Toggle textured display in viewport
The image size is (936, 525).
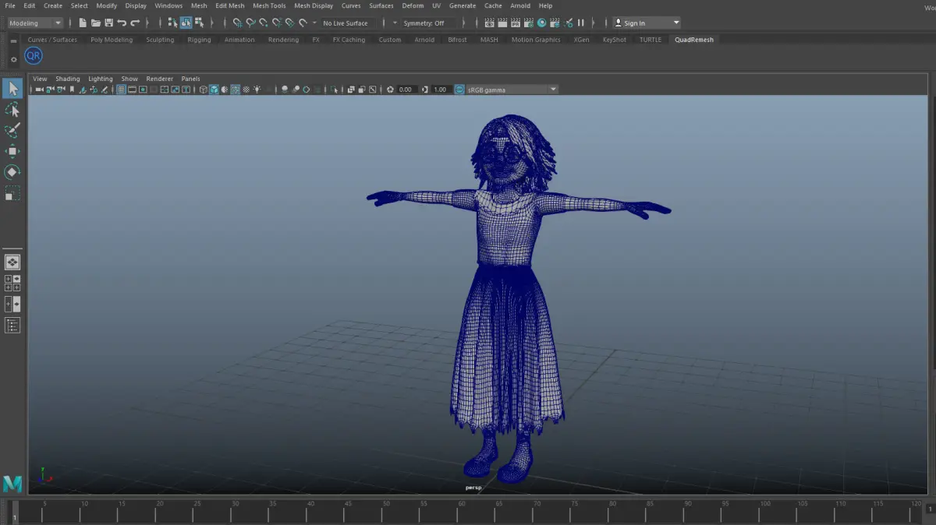coord(246,90)
